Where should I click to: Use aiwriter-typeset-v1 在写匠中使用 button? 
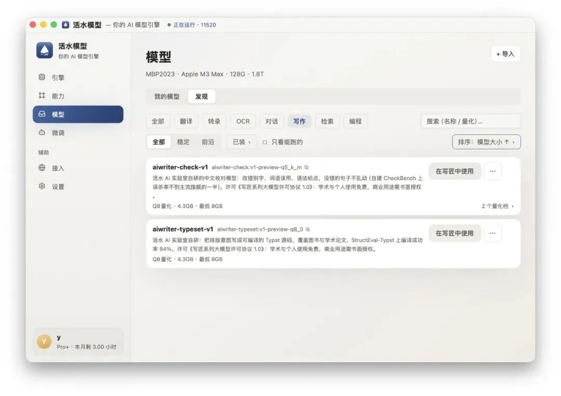[455, 233]
